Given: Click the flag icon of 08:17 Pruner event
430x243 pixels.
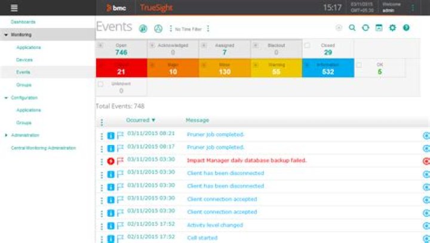Looking at the screenshot, I should pos(120,149).
